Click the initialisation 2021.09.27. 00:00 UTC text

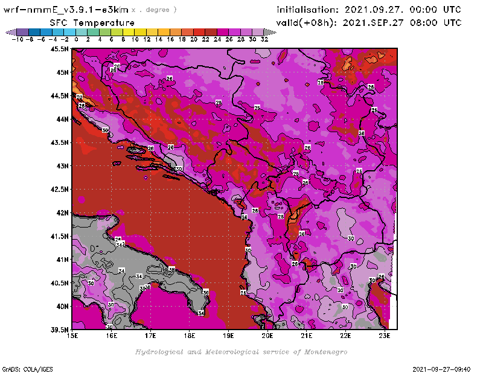tap(369, 10)
